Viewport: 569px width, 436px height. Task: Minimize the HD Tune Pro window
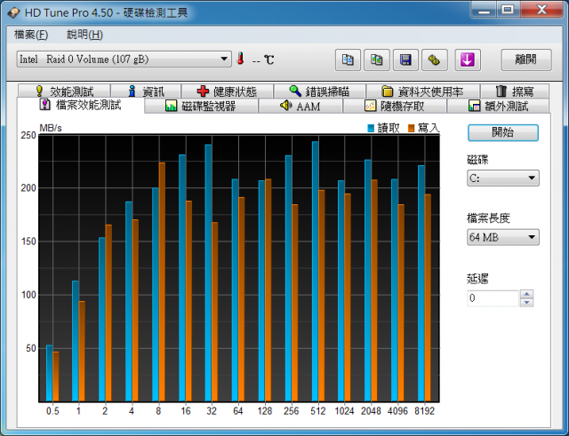[x=484, y=10]
